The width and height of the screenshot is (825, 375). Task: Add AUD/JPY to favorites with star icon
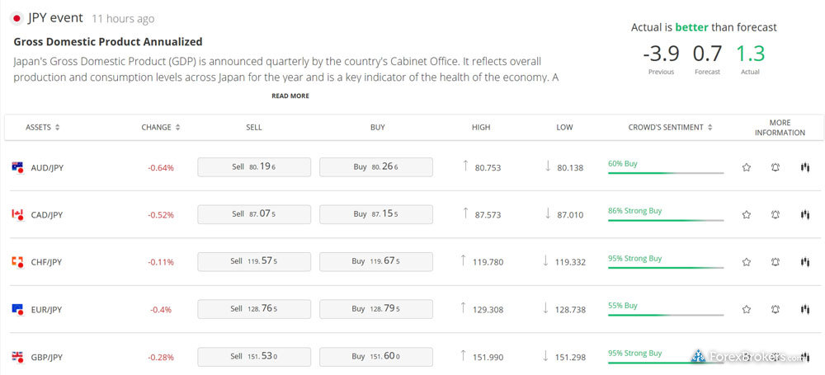[746, 168]
